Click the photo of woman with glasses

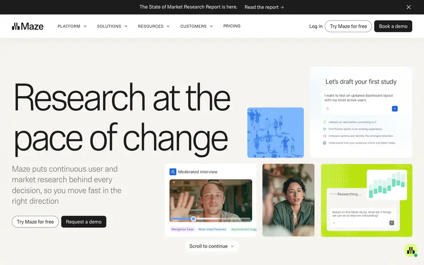click(288, 200)
